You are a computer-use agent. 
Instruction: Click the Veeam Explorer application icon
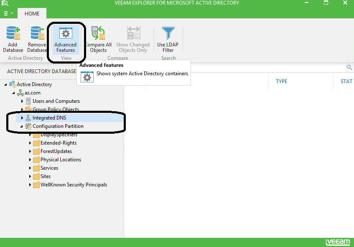coord(5,3)
